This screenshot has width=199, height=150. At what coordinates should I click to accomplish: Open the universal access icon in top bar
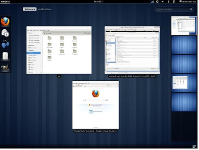(x=157, y=2)
